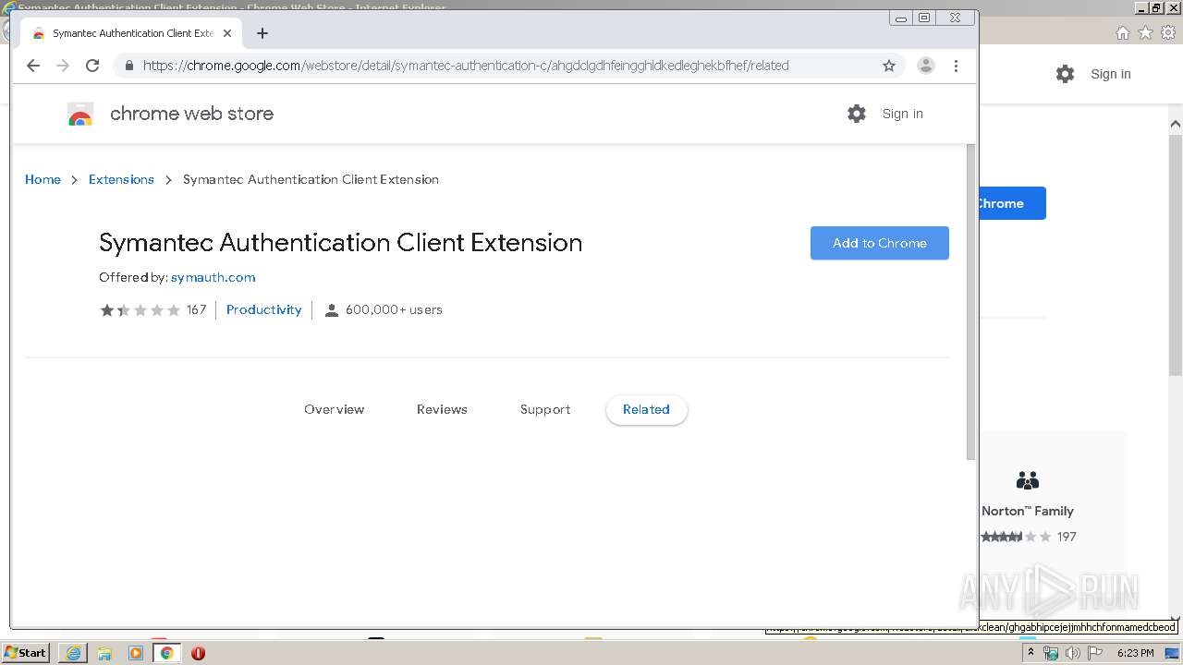Click Show desktop button
The width and height of the screenshot is (1183, 665).
click(x=1173, y=653)
